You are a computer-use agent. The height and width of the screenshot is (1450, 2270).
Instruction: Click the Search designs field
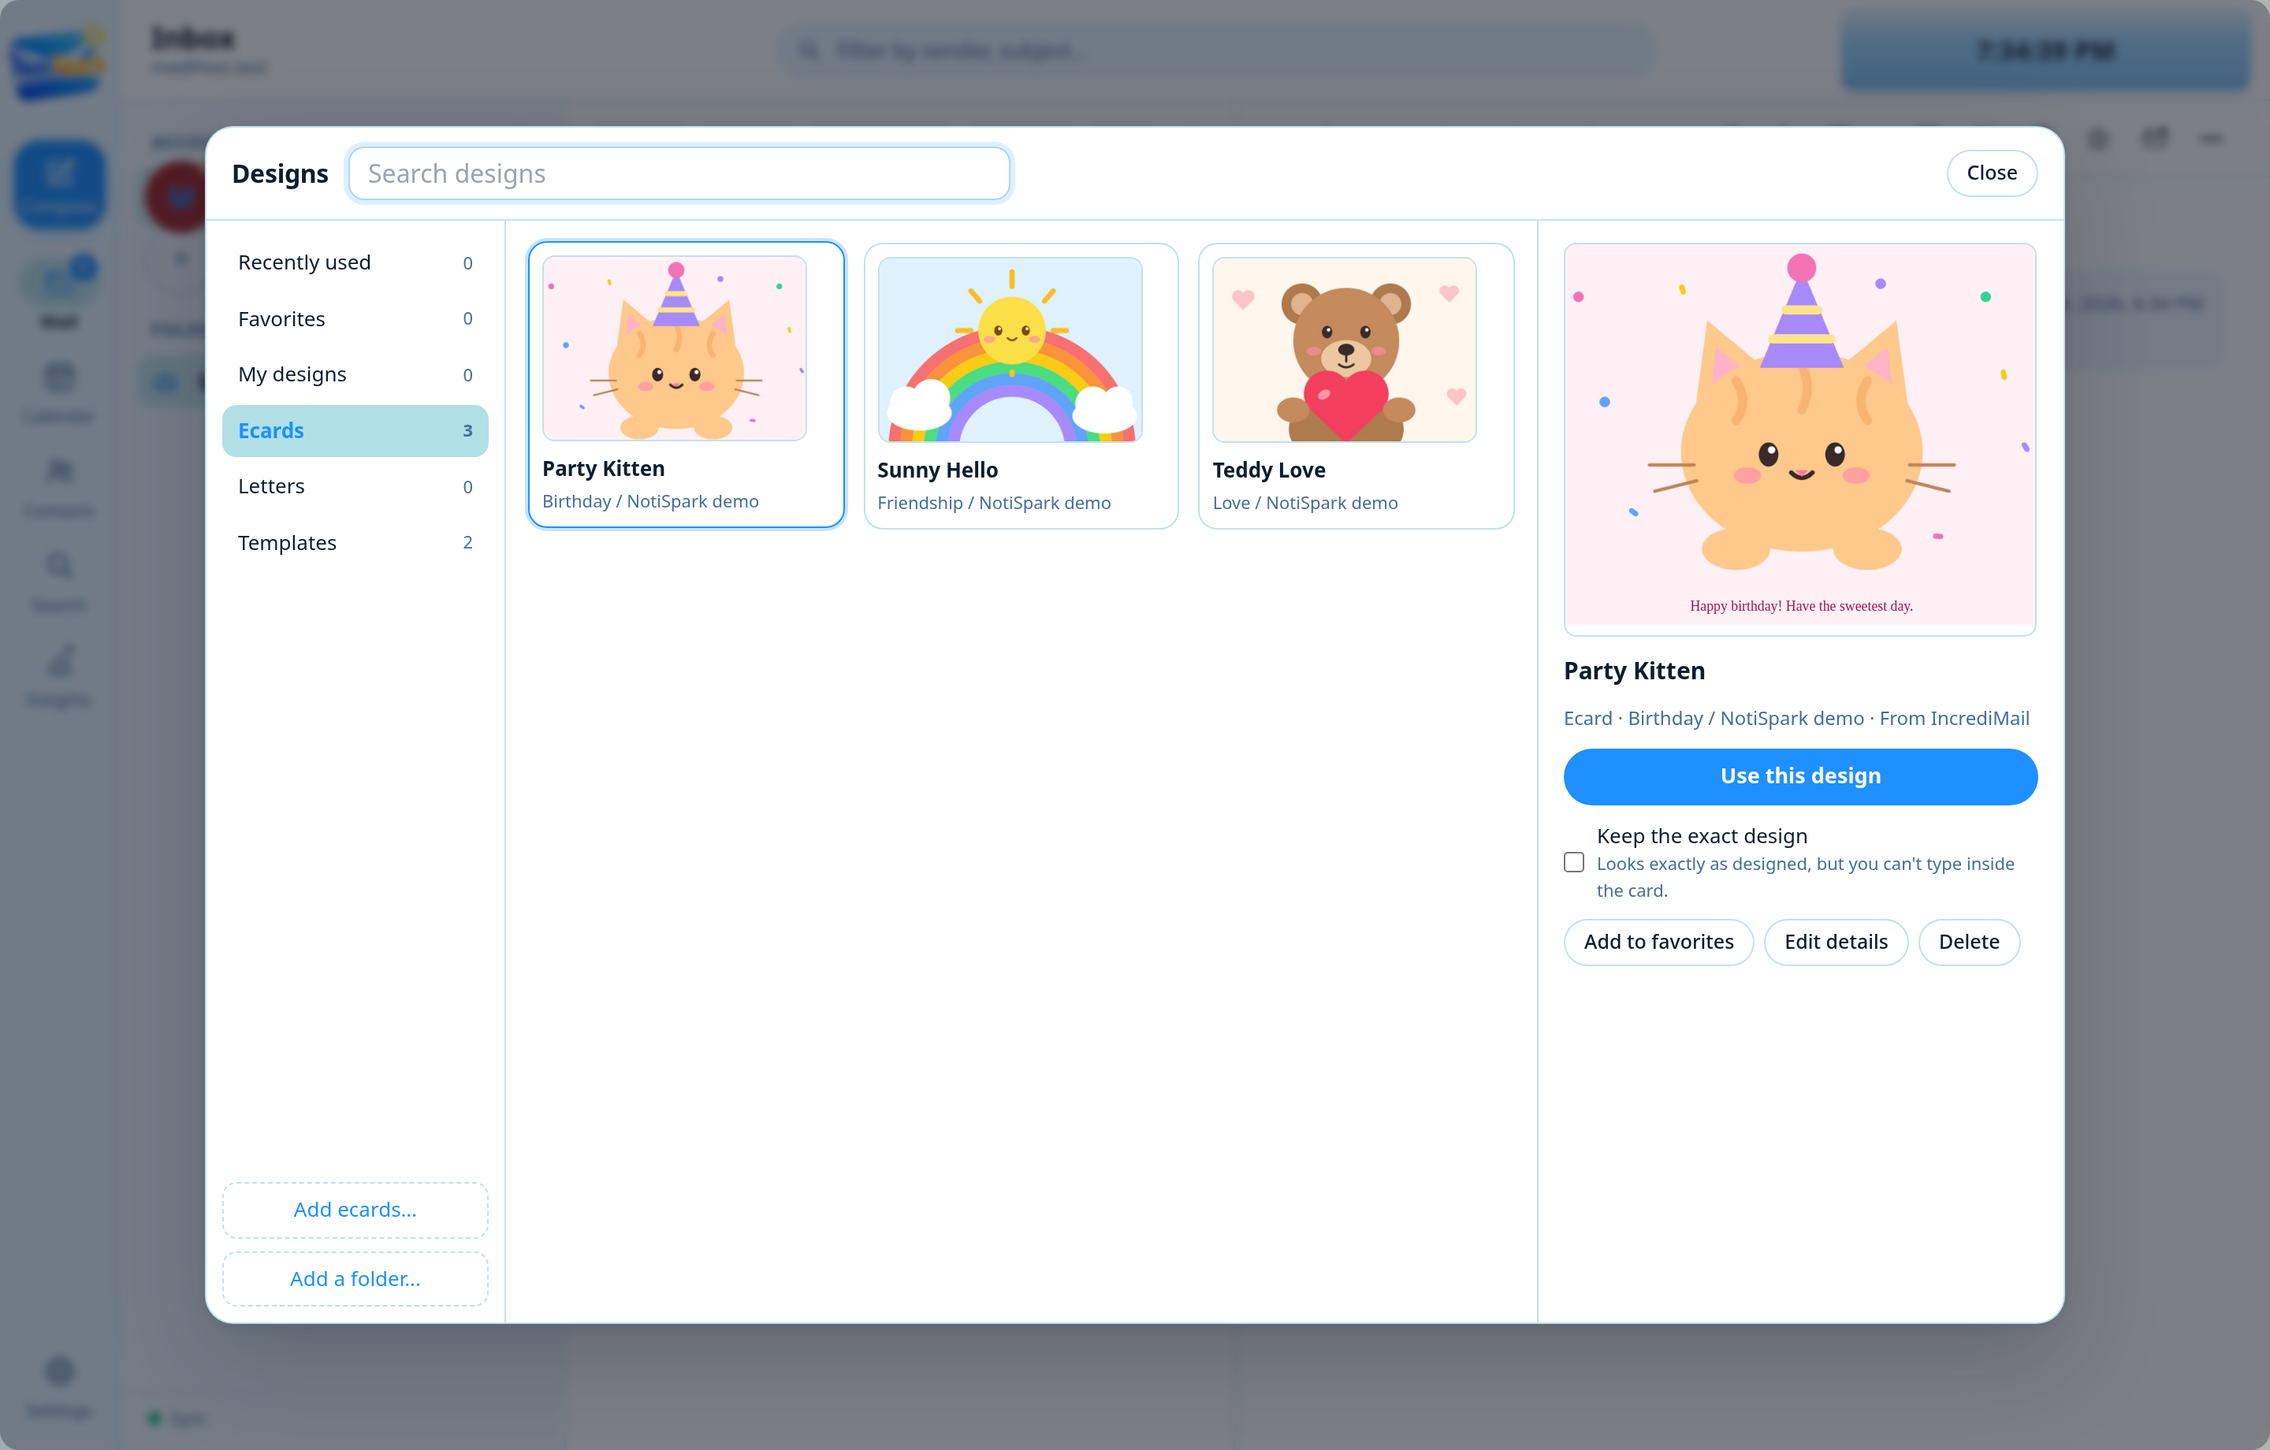[x=679, y=173]
